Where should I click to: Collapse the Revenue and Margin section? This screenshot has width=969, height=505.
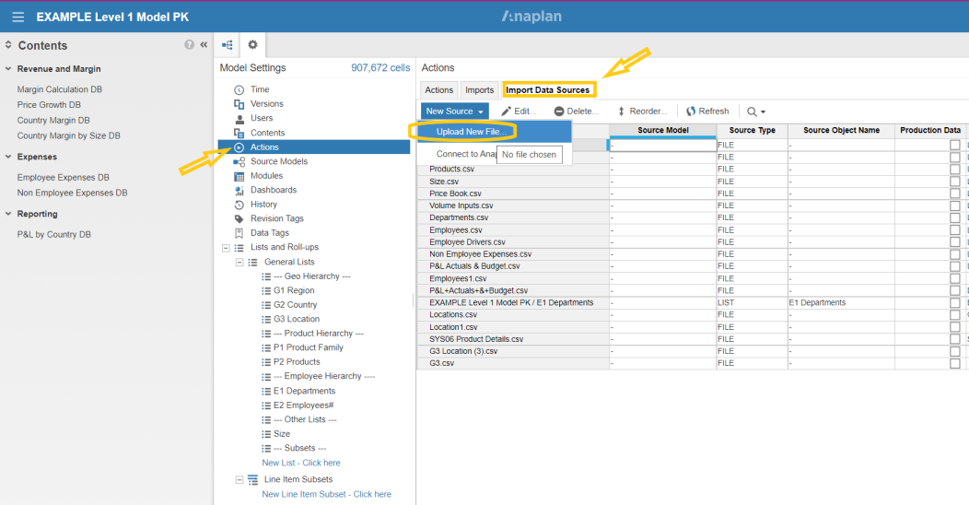click(8, 68)
